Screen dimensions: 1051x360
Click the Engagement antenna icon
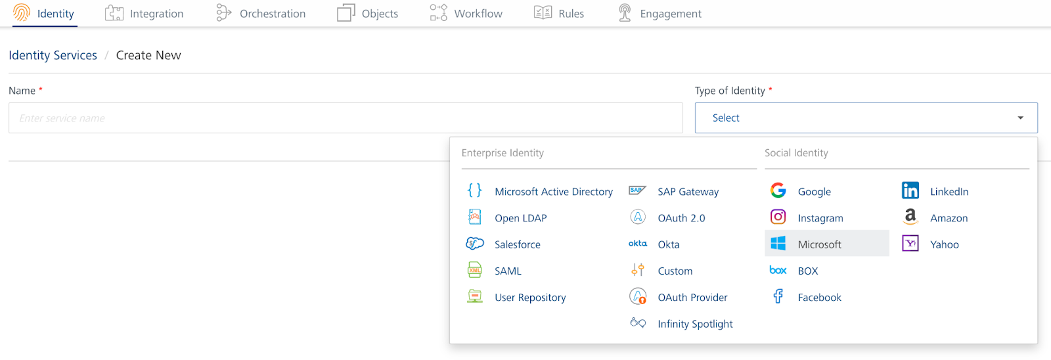[625, 12]
